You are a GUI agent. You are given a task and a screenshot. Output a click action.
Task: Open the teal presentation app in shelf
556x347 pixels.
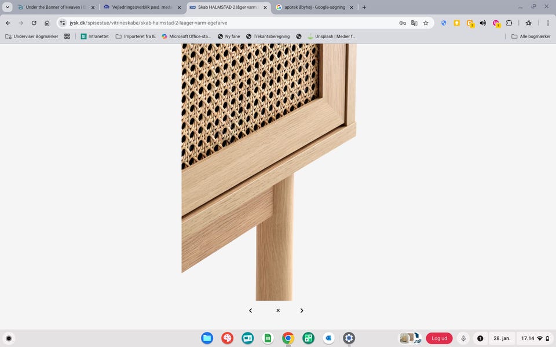click(247, 338)
